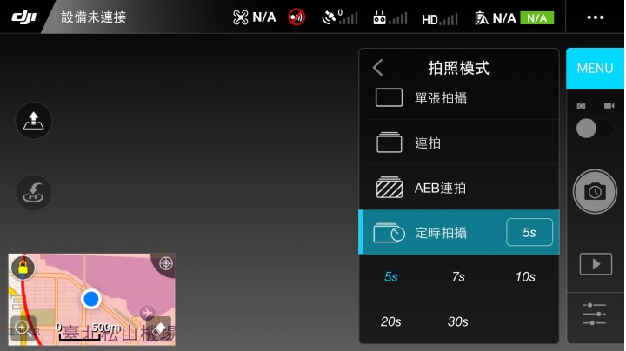The width and height of the screenshot is (626, 351).
Task: Tap the timed-shot shutter button
Action: 595,192
